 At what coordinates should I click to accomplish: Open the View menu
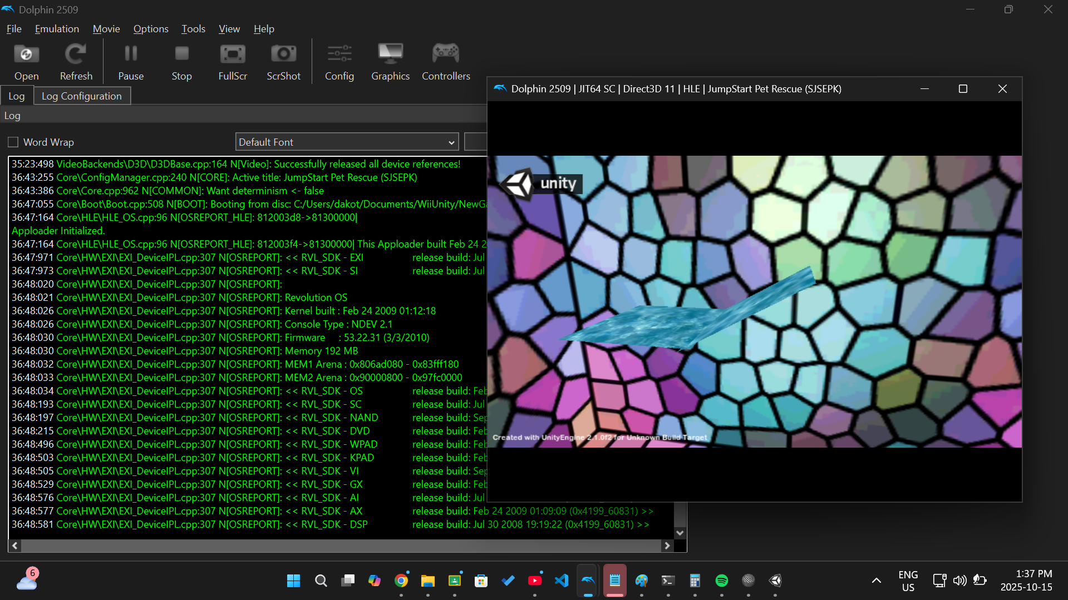coord(229,29)
